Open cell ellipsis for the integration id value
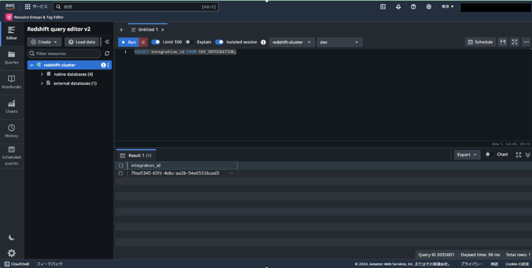Image resolution: width=532 pixels, height=268 pixels. 232,173
